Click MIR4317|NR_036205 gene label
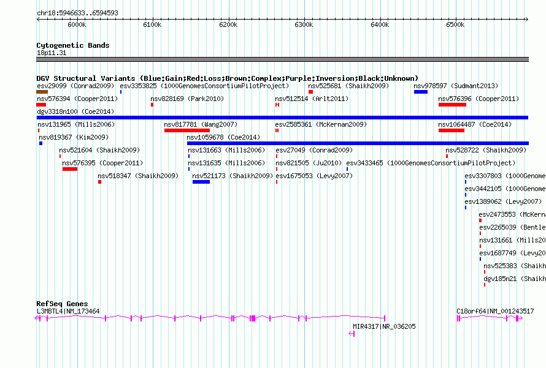Viewport: 546px width, 368px height. click(384, 326)
